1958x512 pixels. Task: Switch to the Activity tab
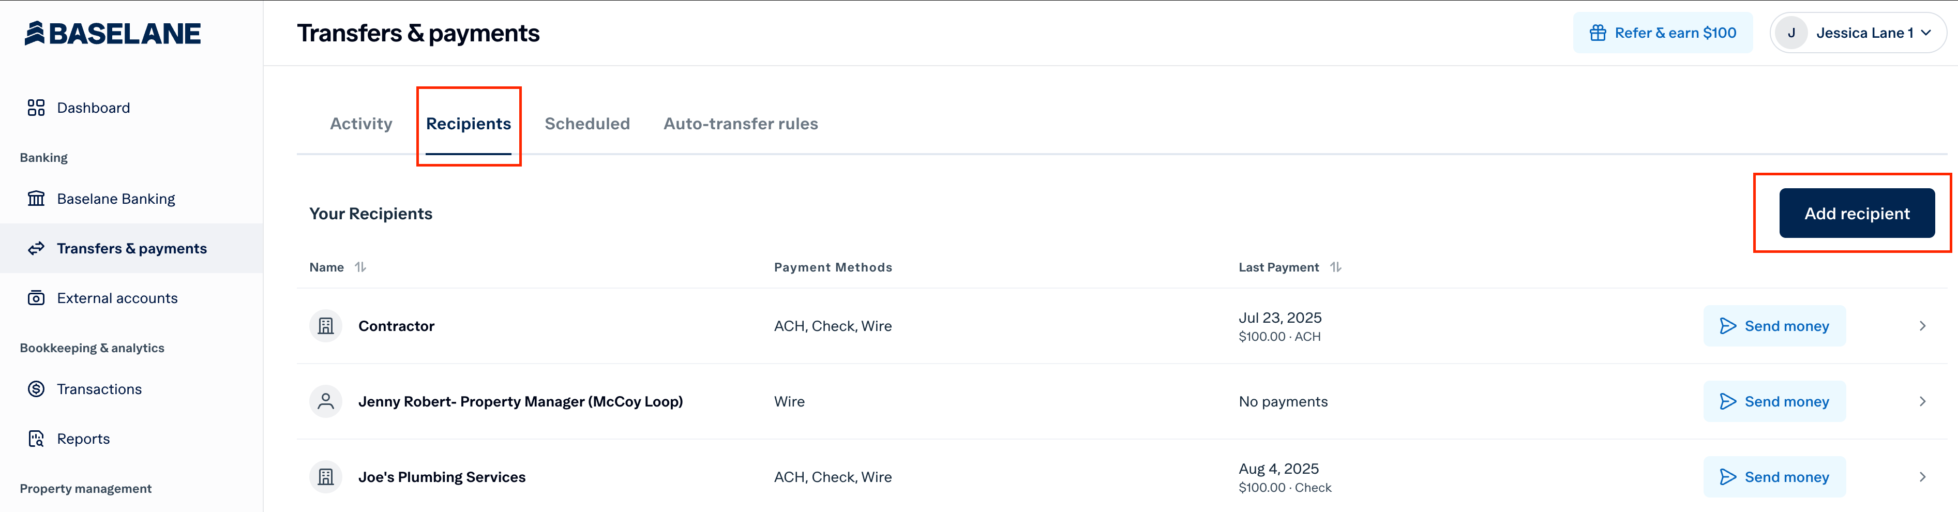click(x=361, y=124)
